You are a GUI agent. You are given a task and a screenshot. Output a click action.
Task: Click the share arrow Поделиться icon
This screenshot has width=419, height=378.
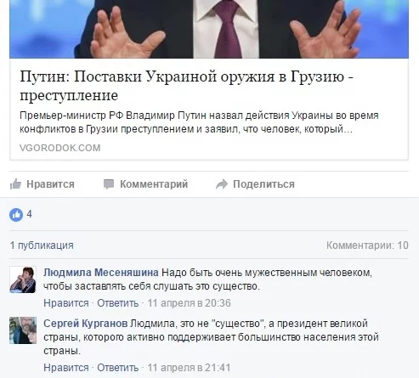(x=222, y=184)
